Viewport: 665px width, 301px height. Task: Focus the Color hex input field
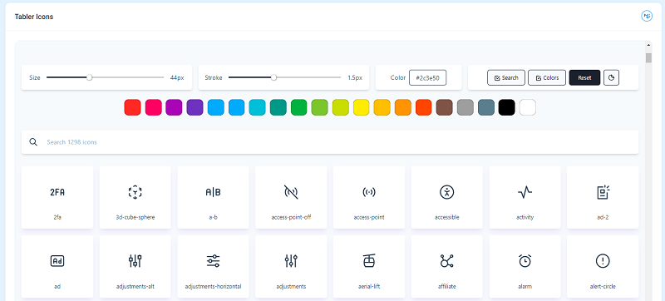click(x=427, y=78)
